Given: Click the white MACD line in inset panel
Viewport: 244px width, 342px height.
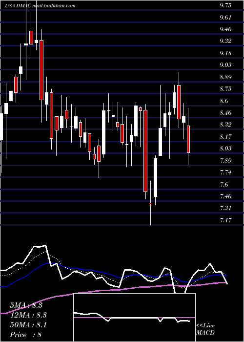Looking at the screenshot, I should 132,318.
